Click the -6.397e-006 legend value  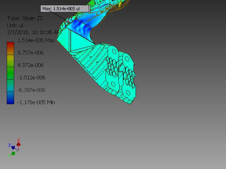31,90
